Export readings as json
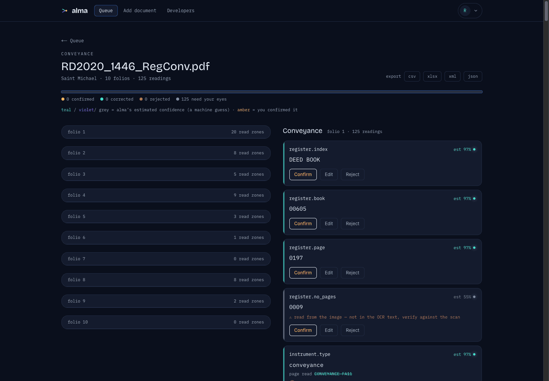Screen dimensions: 549x381 [x=473, y=76]
